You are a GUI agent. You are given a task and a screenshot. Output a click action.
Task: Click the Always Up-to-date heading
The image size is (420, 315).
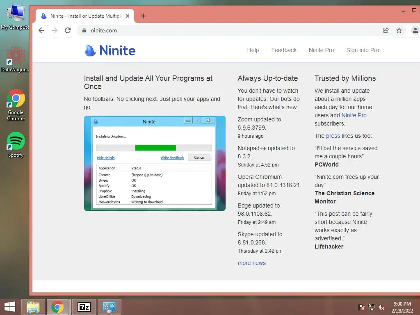point(267,78)
